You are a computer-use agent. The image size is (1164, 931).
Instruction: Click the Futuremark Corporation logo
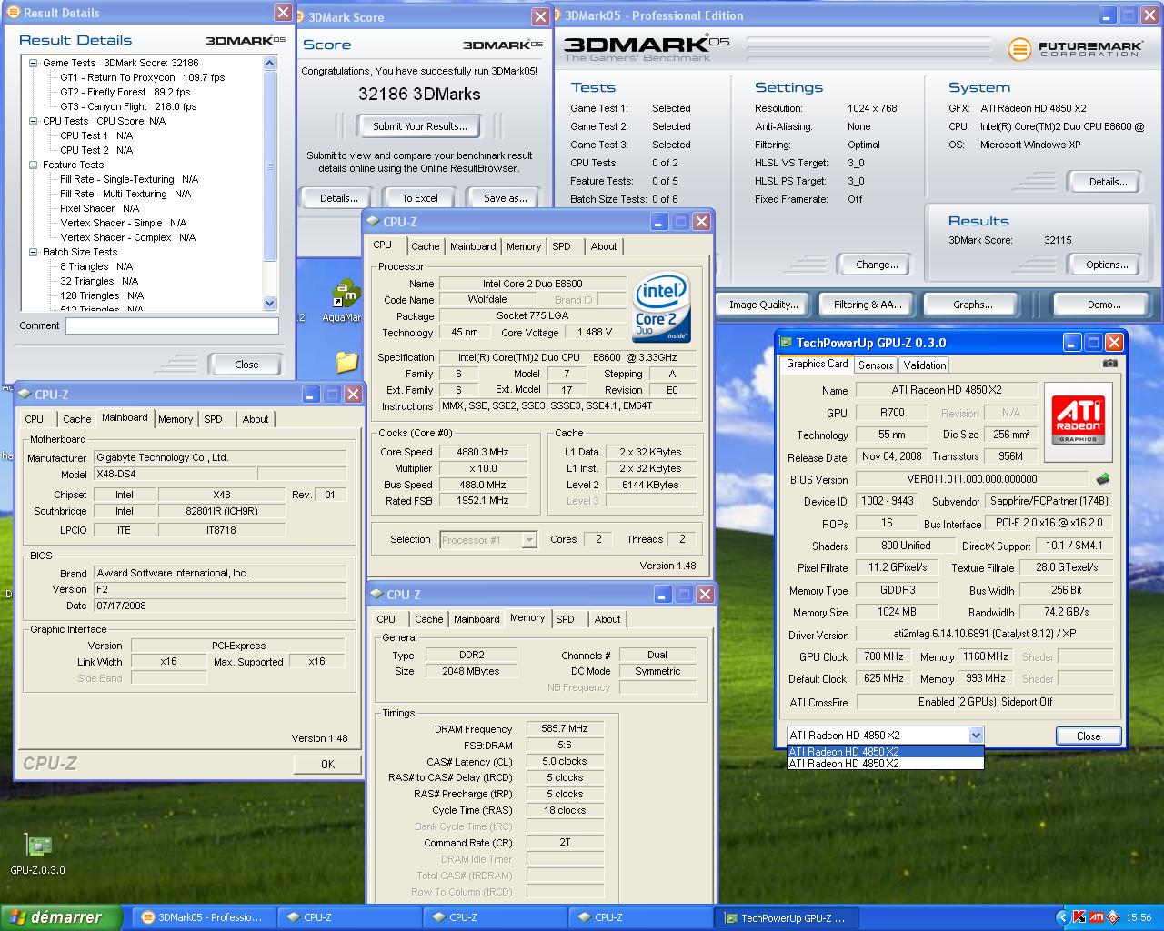1074,49
